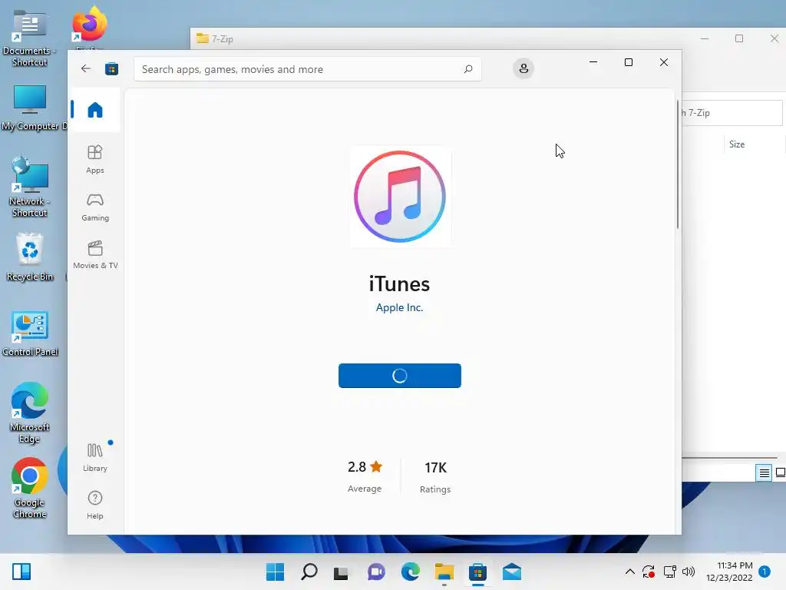Switch to details view in 7-Zip window

(764, 472)
